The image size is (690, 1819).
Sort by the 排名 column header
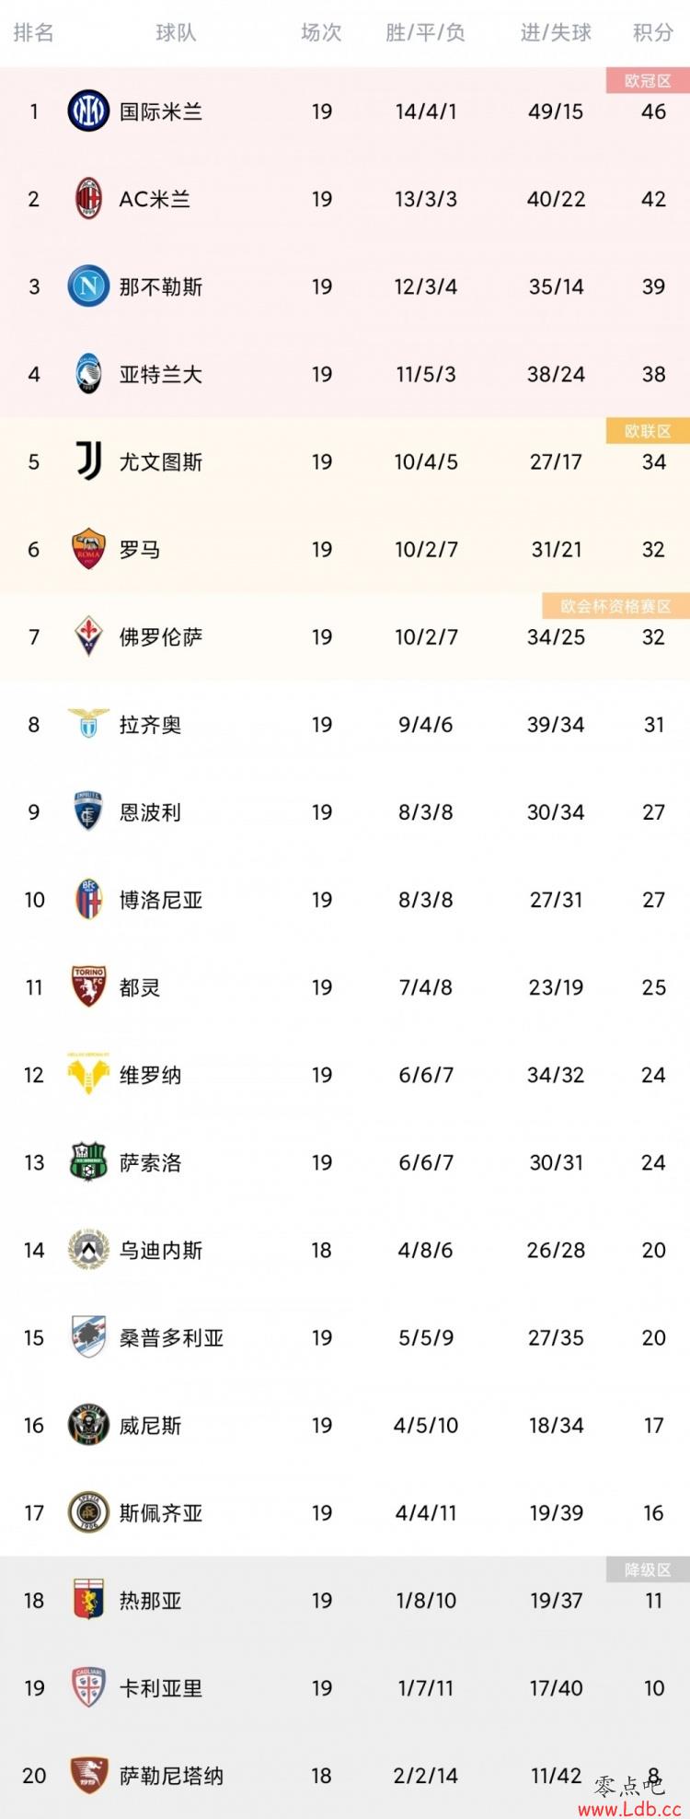coord(34,33)
